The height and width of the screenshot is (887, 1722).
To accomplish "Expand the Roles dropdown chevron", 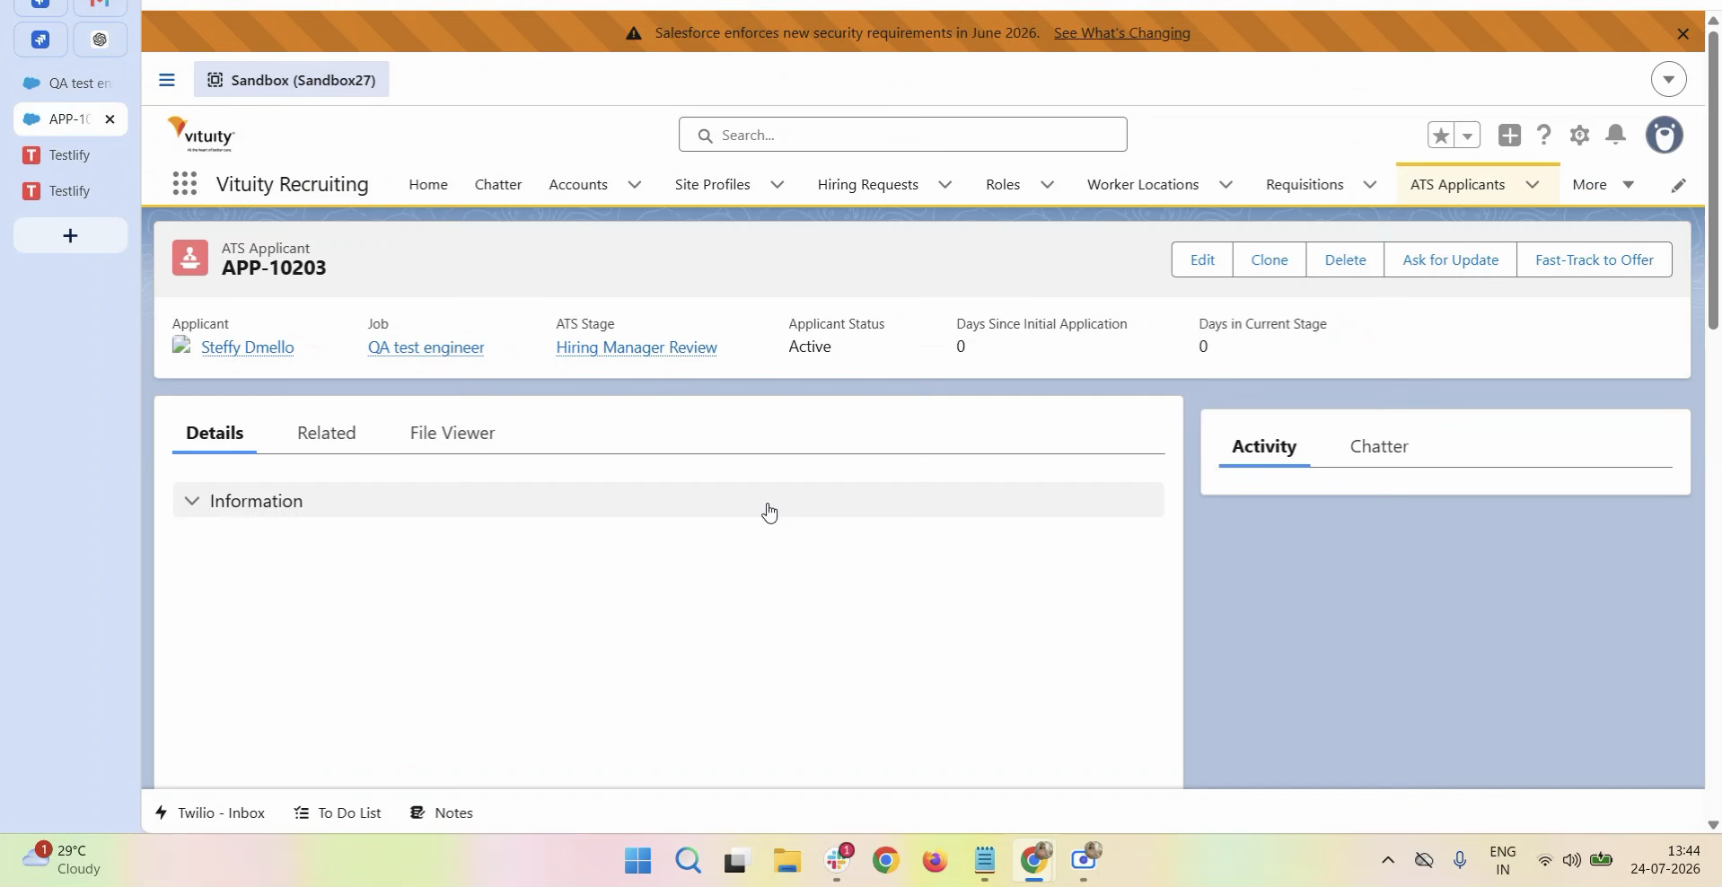I will pyautogui.click(x=1047, y=185).
